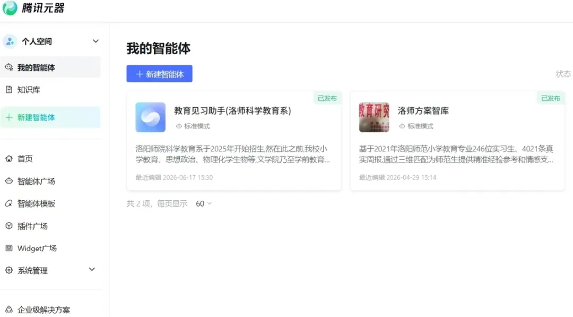Click 已发布 badge on 教育见习助手 card
The height and width of the screenshot is (317, 573).
pyautogui.click(x=327, y=98)
